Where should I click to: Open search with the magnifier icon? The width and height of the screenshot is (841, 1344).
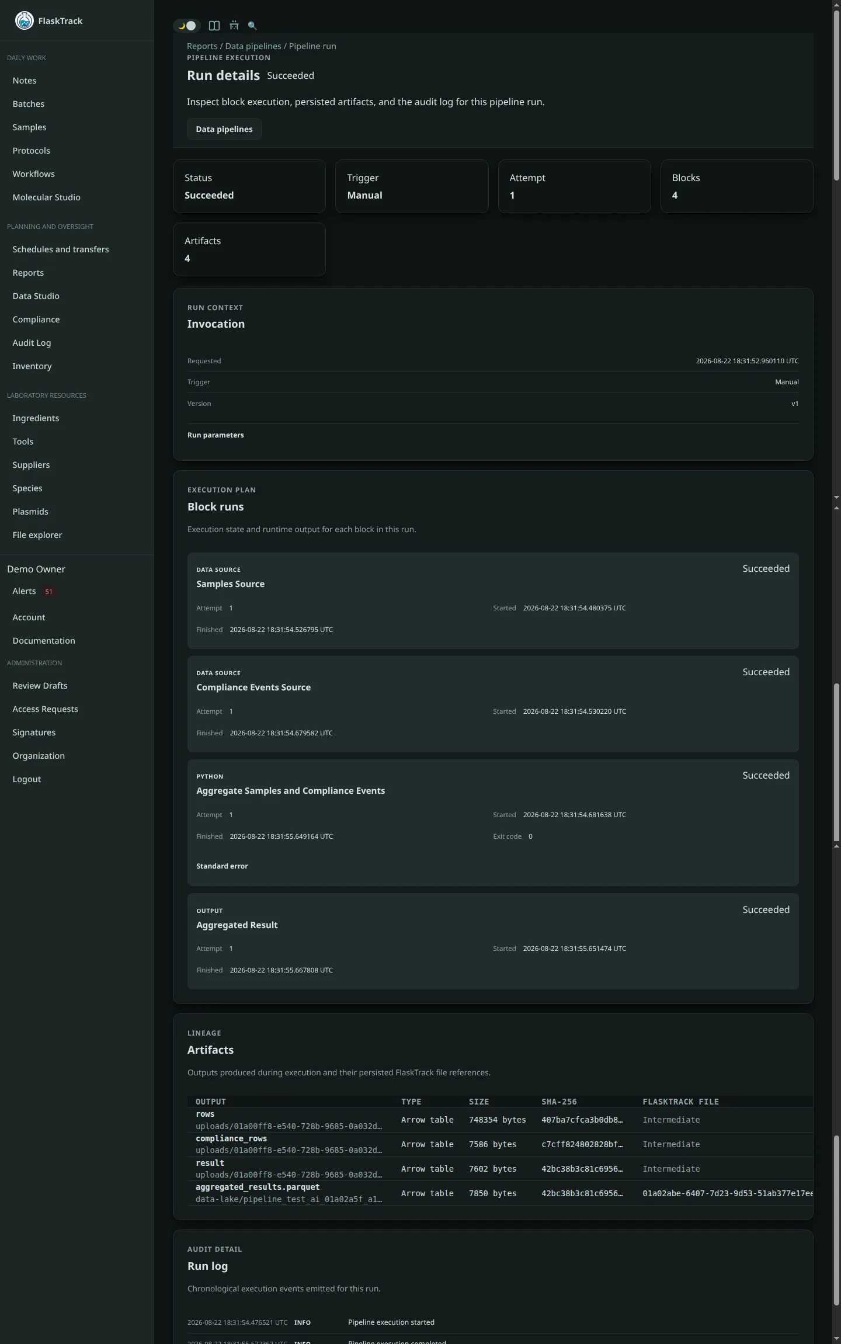coord(252,26)
